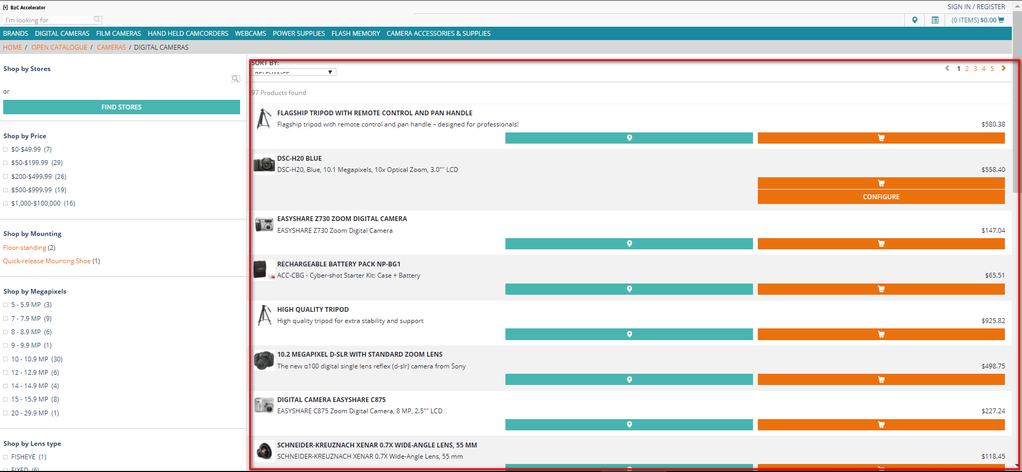1022x472 pixels.
Task: Filter by Quick-release Mounting Shoe
Action: (47, 261)
